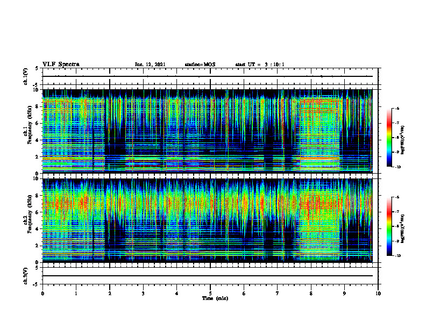This screenshot has width=426, height=329.
Task: Click the "-6" value on ch.2 color bar
Action: pyautogui.click(x=397, y=197)
